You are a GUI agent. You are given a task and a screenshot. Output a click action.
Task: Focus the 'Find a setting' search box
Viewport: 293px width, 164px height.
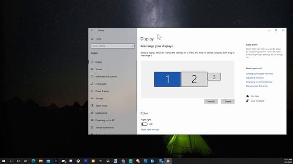pos(113,46)
